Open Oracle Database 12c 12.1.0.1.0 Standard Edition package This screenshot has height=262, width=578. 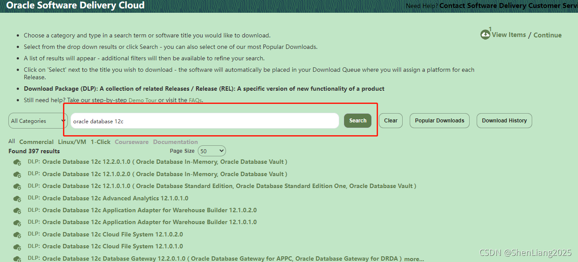pyautogui.click(x=229, y=186)
